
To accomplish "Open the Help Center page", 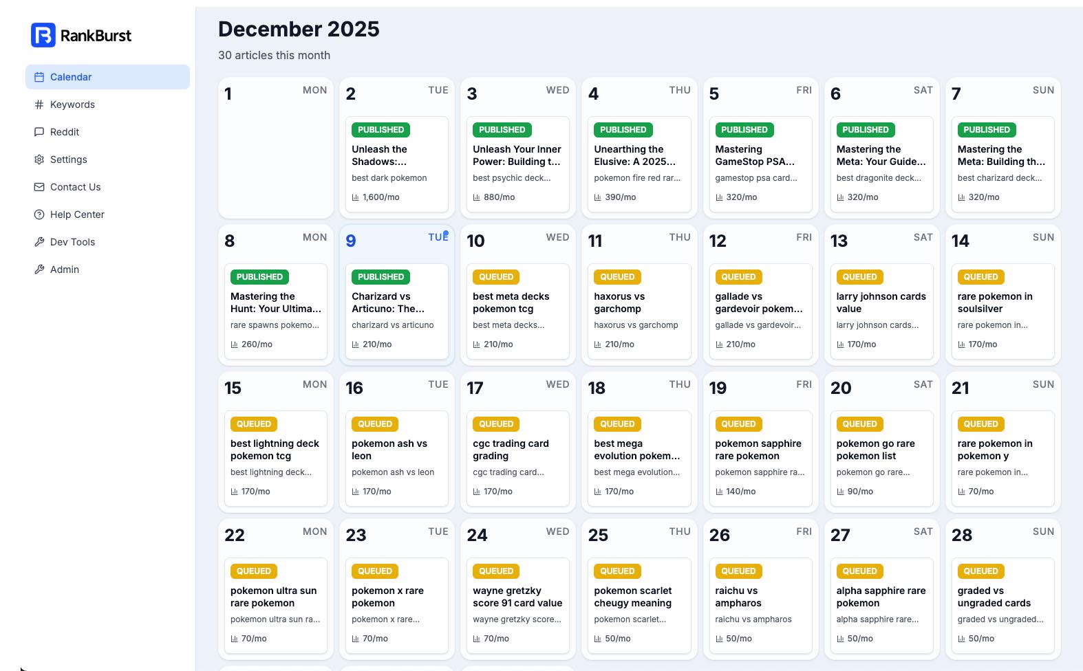I will (77, 214).
